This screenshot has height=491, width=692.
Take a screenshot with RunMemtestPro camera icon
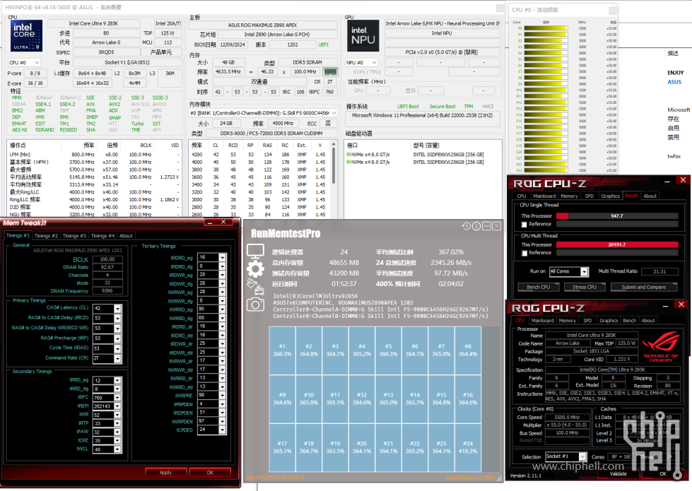(x=256, y=304)
